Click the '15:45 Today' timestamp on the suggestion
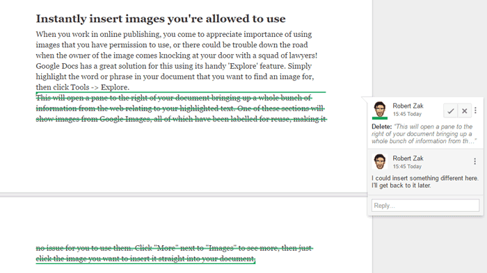The height and width of the screenshot is (273, 487). 407,114
